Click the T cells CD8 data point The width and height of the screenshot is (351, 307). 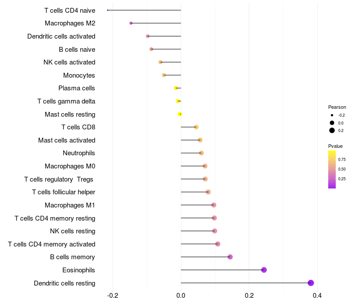[x=196, y=127]
